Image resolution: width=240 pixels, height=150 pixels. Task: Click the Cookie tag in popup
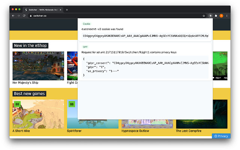coord(87,24)
